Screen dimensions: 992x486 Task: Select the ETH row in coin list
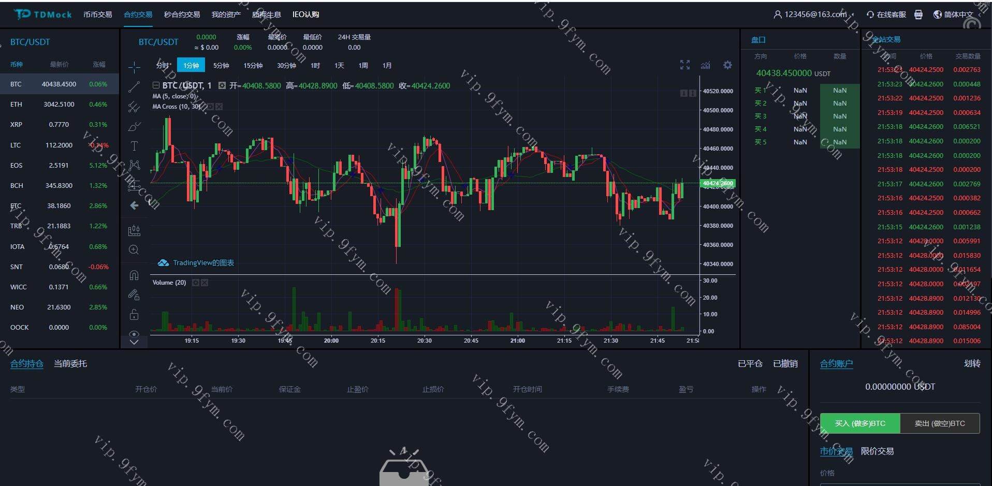click(x=59, y=105)
